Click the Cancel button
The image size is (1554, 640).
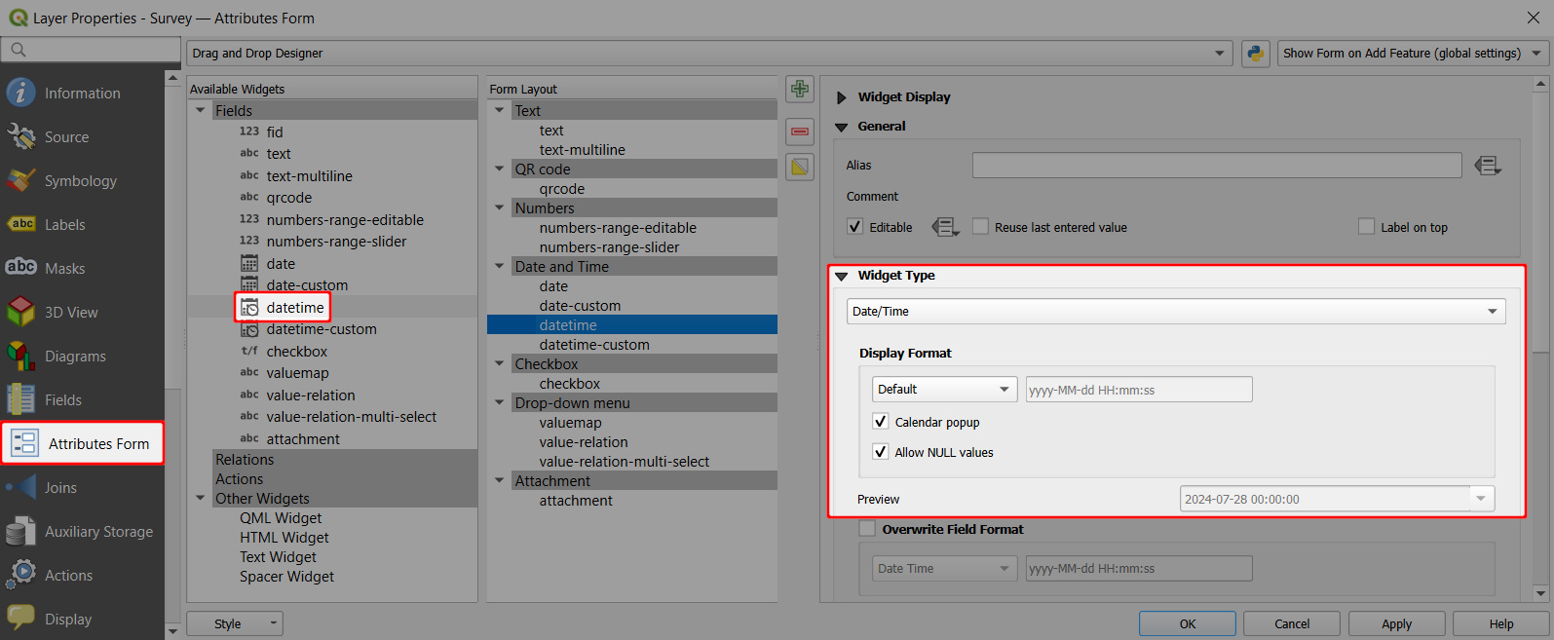coord(1292,623)
